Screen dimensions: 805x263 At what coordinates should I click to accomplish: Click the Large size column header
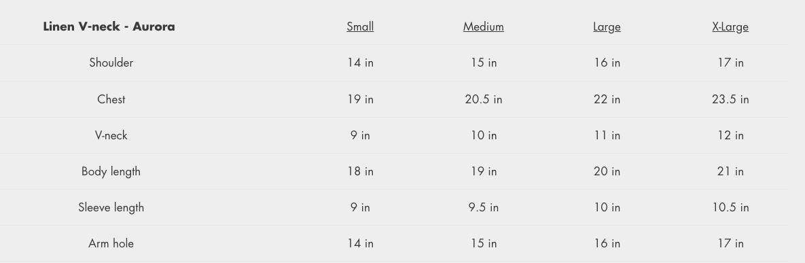point(607,27)
